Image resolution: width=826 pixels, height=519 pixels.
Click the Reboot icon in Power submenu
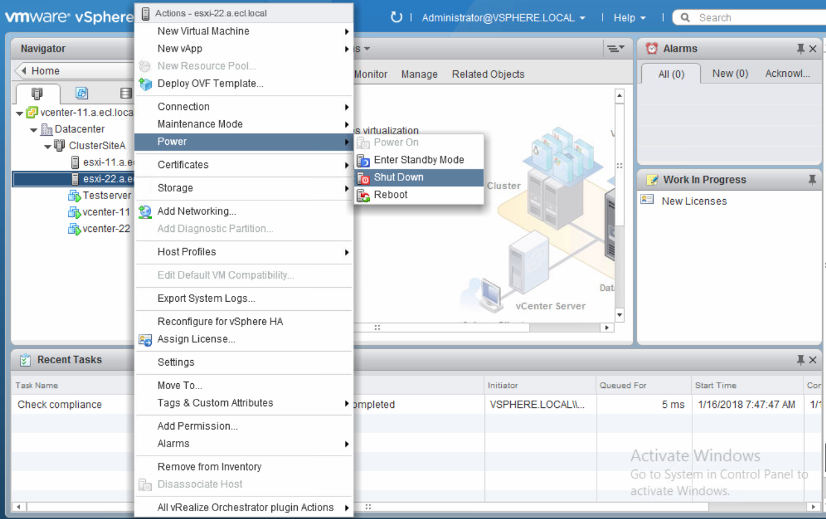(x=364, y=195)
